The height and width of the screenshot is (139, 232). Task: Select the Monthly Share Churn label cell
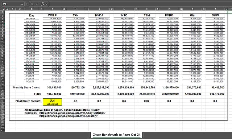[26, 87]
